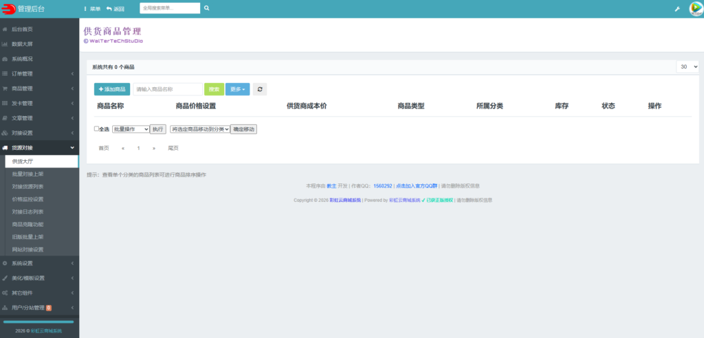Click the « previous page link
The width and height of the screenshot is (704, 338).
123,148
